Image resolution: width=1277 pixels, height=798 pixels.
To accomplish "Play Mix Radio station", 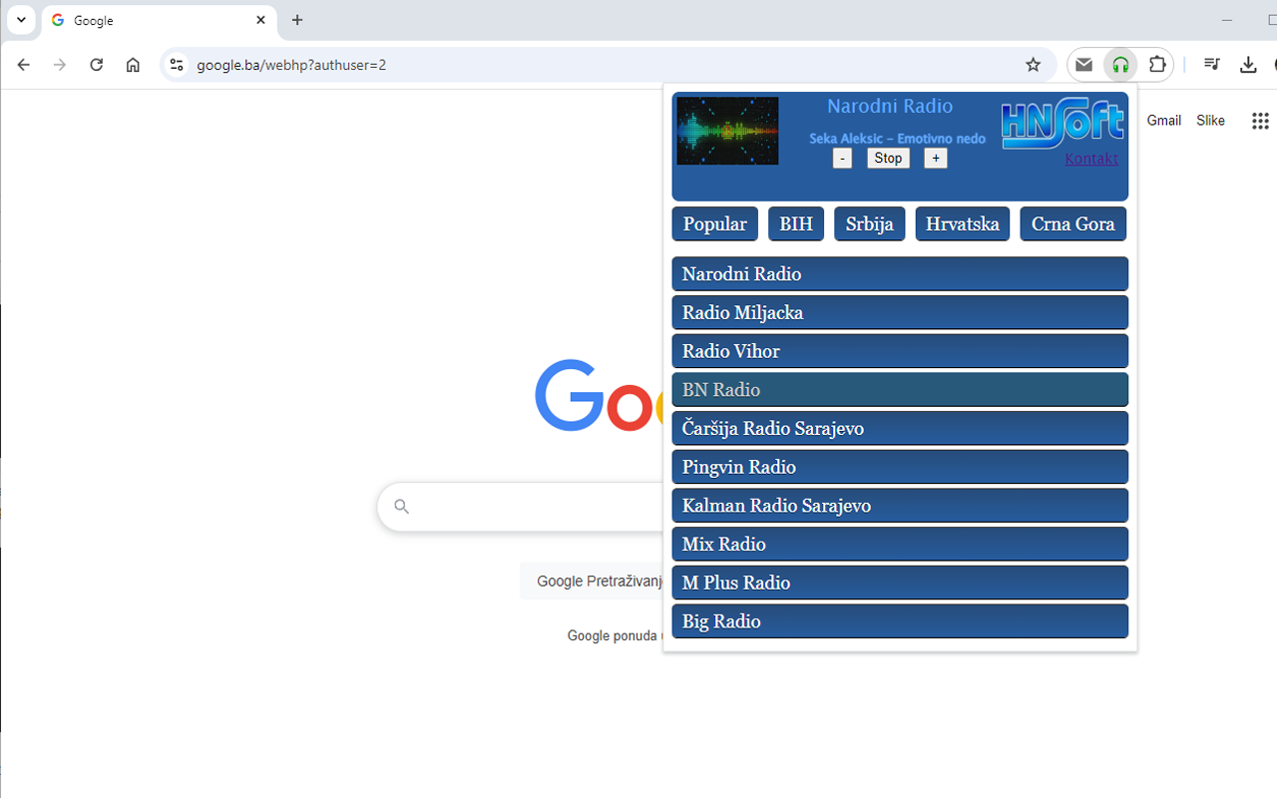I will [900, 544].
